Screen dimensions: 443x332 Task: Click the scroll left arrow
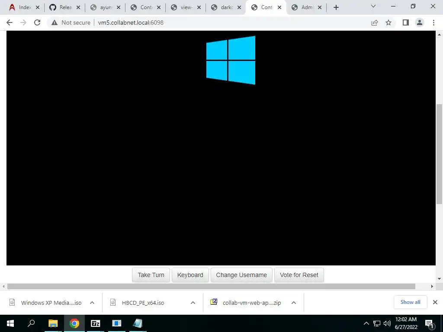tap(3, 286)
